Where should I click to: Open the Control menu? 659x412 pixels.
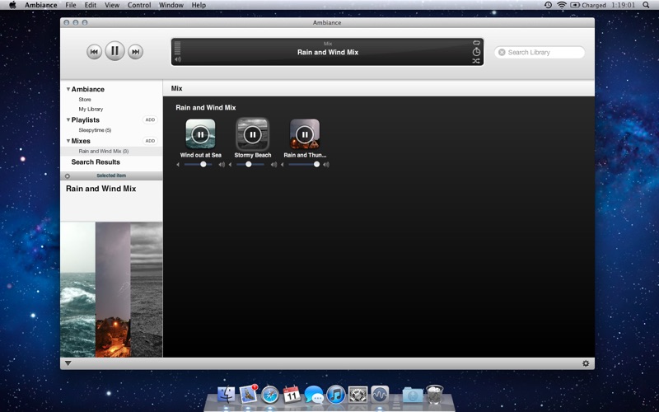(x=139, y=5)
